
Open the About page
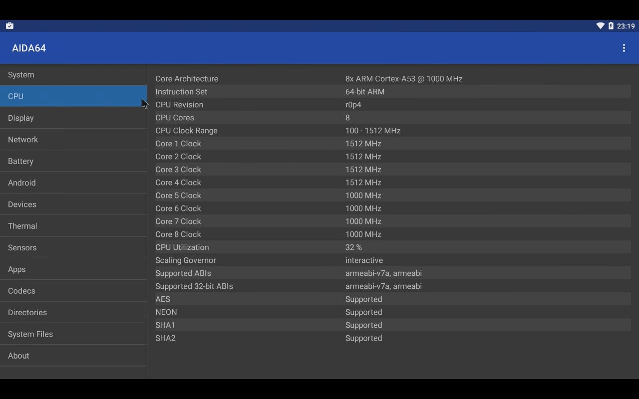(73, 356)
